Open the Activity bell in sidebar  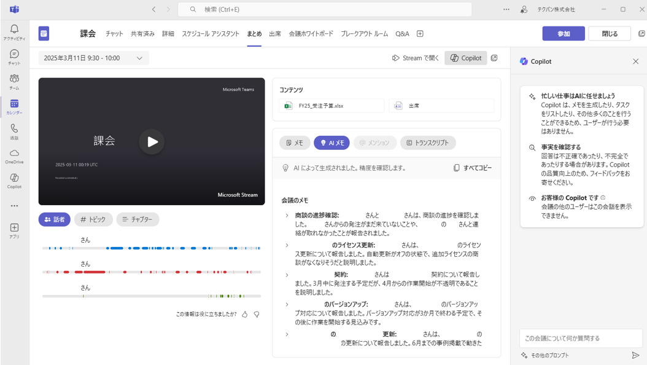15,32
